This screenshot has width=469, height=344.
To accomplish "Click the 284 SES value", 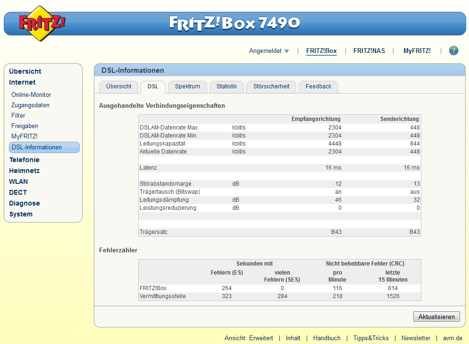I will 282,296.
